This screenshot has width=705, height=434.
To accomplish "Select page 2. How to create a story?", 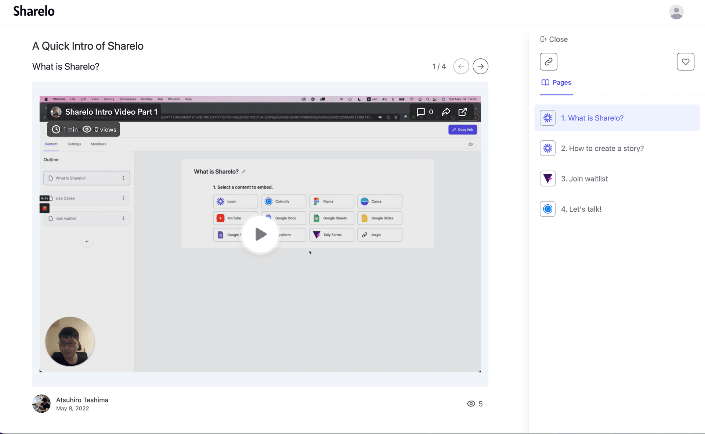I will tap(617, 148).
